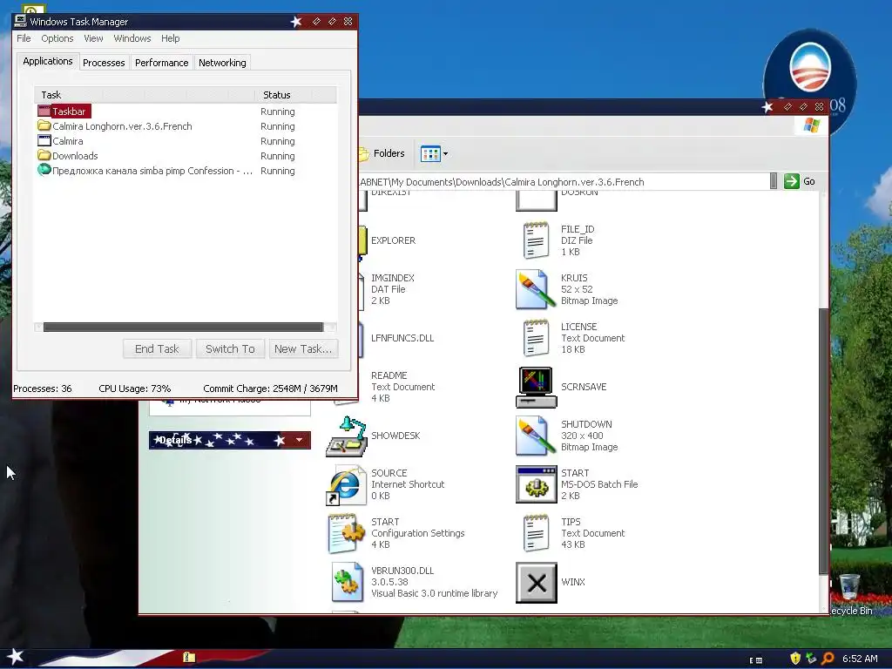This screenshot has height=669, width=892.
Task: Open the SOURCE Internet Shortcut icon
Action: point(346,485)
